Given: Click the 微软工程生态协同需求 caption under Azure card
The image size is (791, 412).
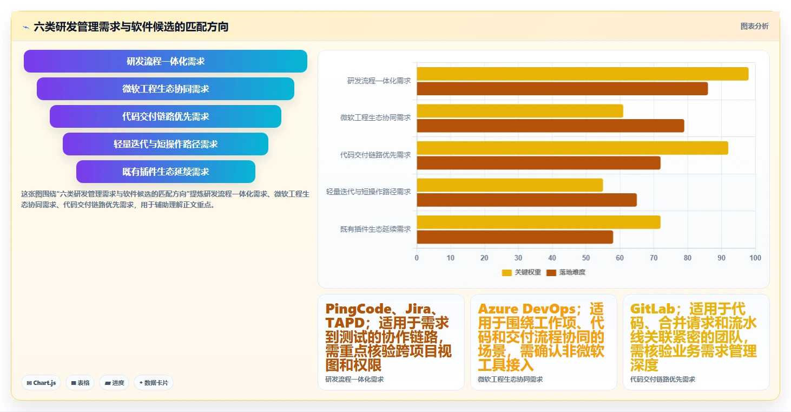Looking at the screenshot, I should point(510,380).
